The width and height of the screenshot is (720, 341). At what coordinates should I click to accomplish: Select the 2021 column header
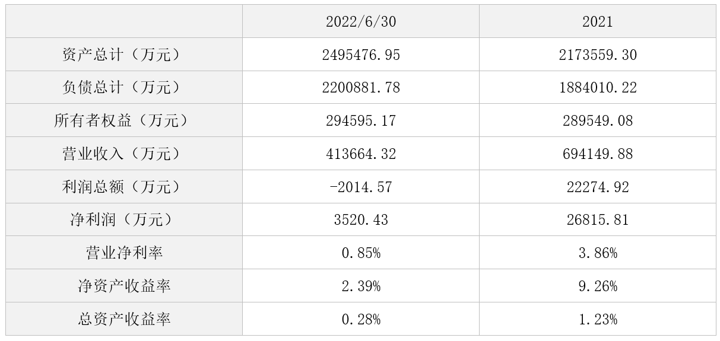(x=598, y=21)
